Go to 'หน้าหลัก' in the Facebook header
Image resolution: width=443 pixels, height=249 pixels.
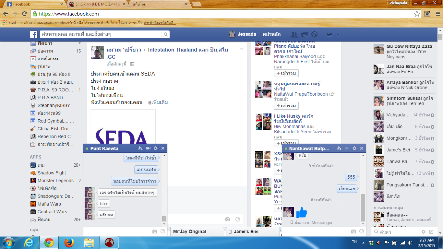click(271, 34)
